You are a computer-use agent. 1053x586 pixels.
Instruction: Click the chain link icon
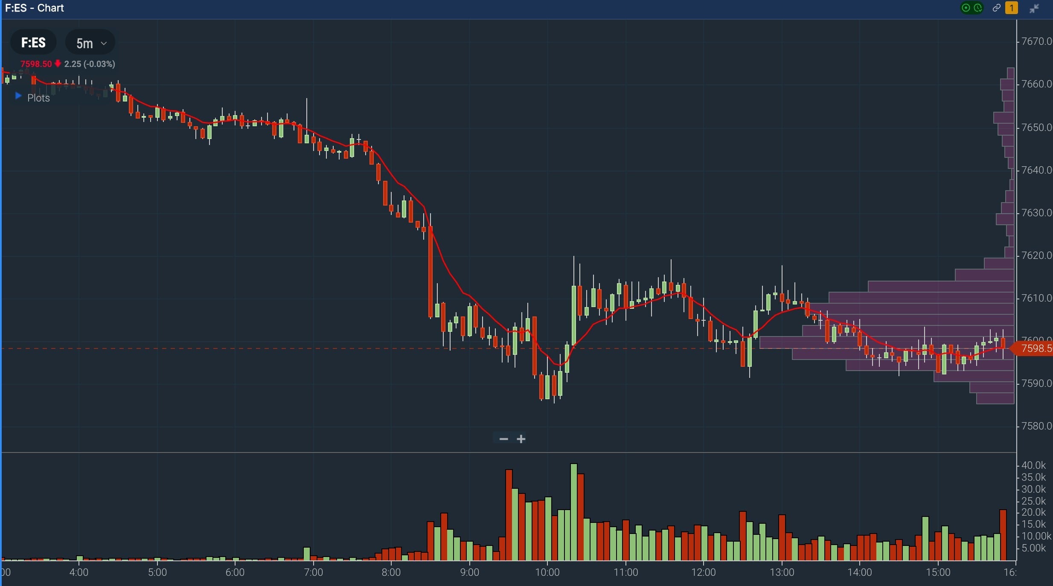[996, 8]
